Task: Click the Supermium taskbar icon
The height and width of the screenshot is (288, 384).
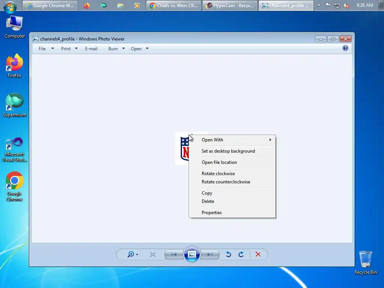Action: click(104, 5)
